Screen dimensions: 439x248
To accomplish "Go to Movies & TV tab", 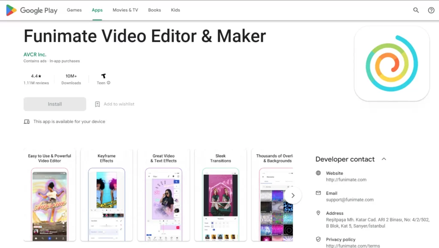I will coord(126,10).
